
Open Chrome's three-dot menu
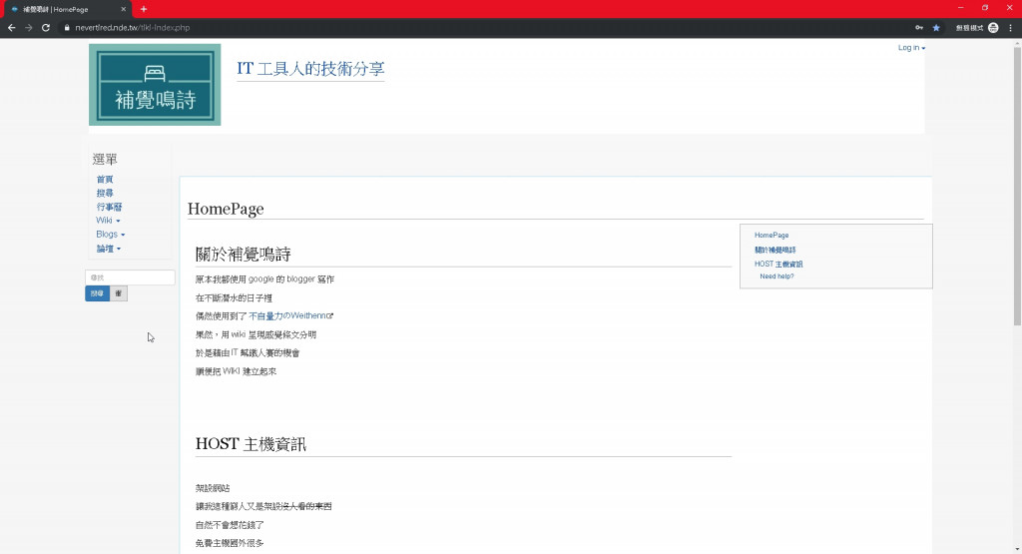pyautogui.click(x=1011, y=27)
